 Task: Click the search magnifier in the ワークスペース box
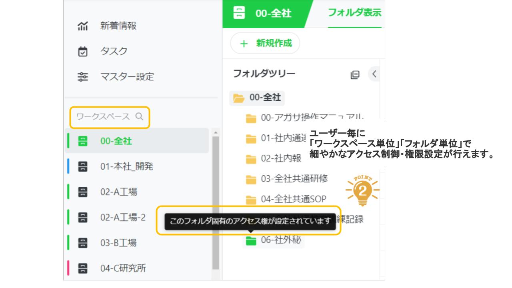tap(139, 116)
